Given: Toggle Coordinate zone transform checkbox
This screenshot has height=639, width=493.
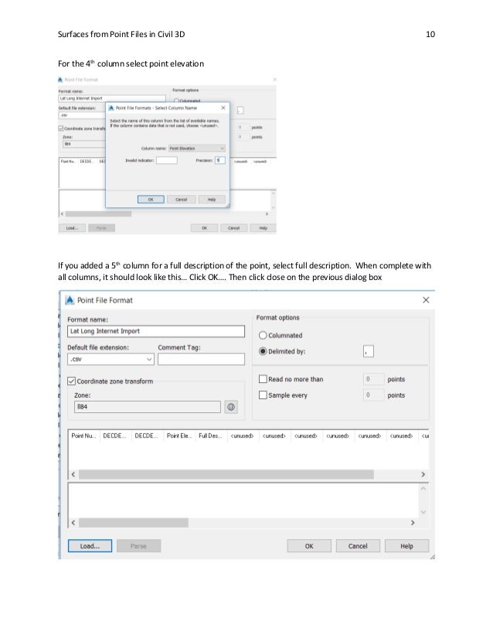Looking at the screenshot, I should point(71,381).
